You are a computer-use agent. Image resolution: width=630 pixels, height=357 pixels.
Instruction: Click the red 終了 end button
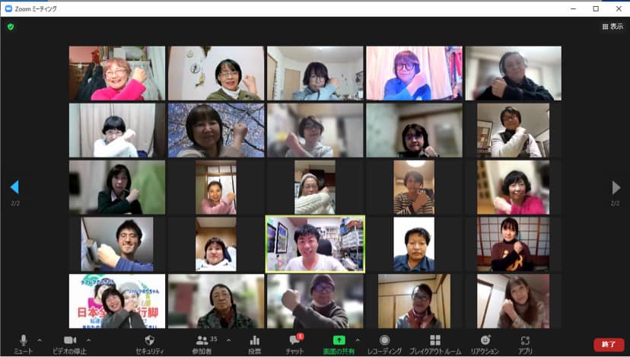(x=609, y=344)
